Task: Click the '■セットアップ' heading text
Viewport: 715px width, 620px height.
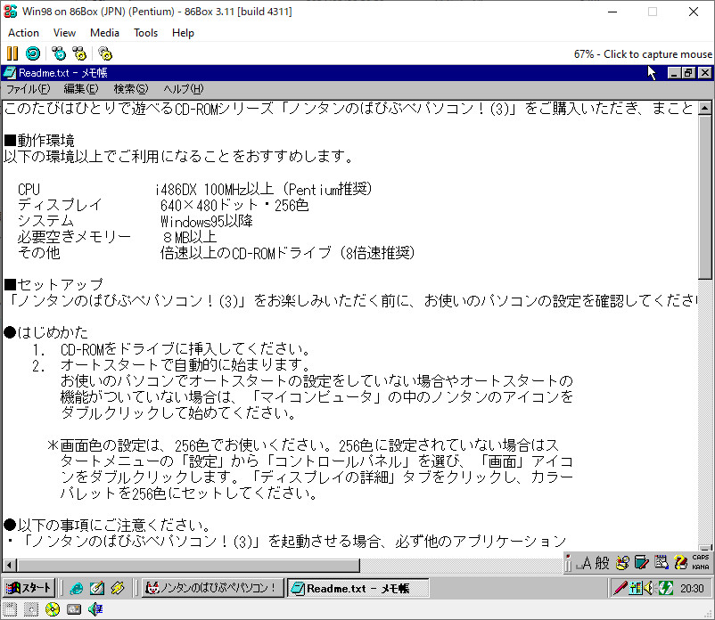Action: click(x=53, y=285)
